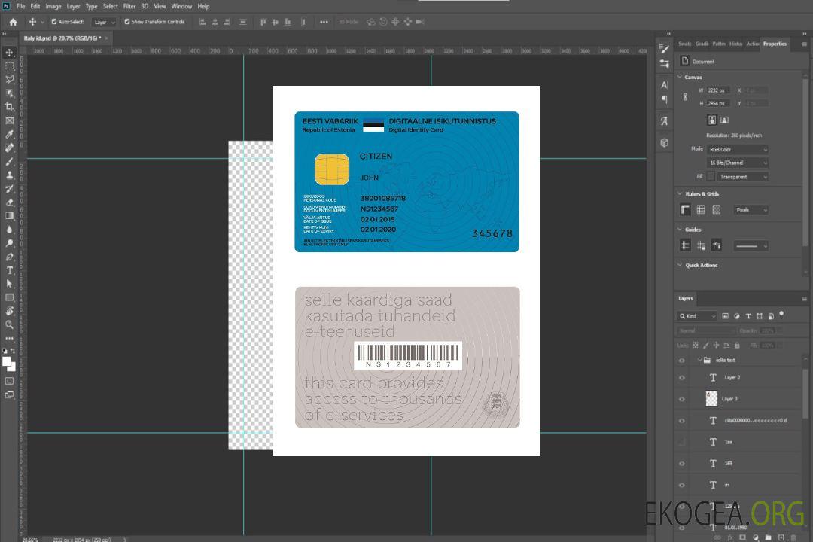This screenshot has width=813, height=542.
Task: Select the Zoom tool
Action: coord(9,324)
